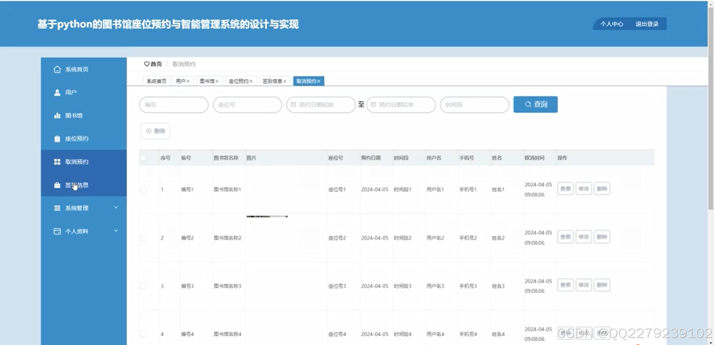Screen dimensions: 714x345
Task: Click the home icon beside 系统首页 in sidebar
Action: pos(57,70)
